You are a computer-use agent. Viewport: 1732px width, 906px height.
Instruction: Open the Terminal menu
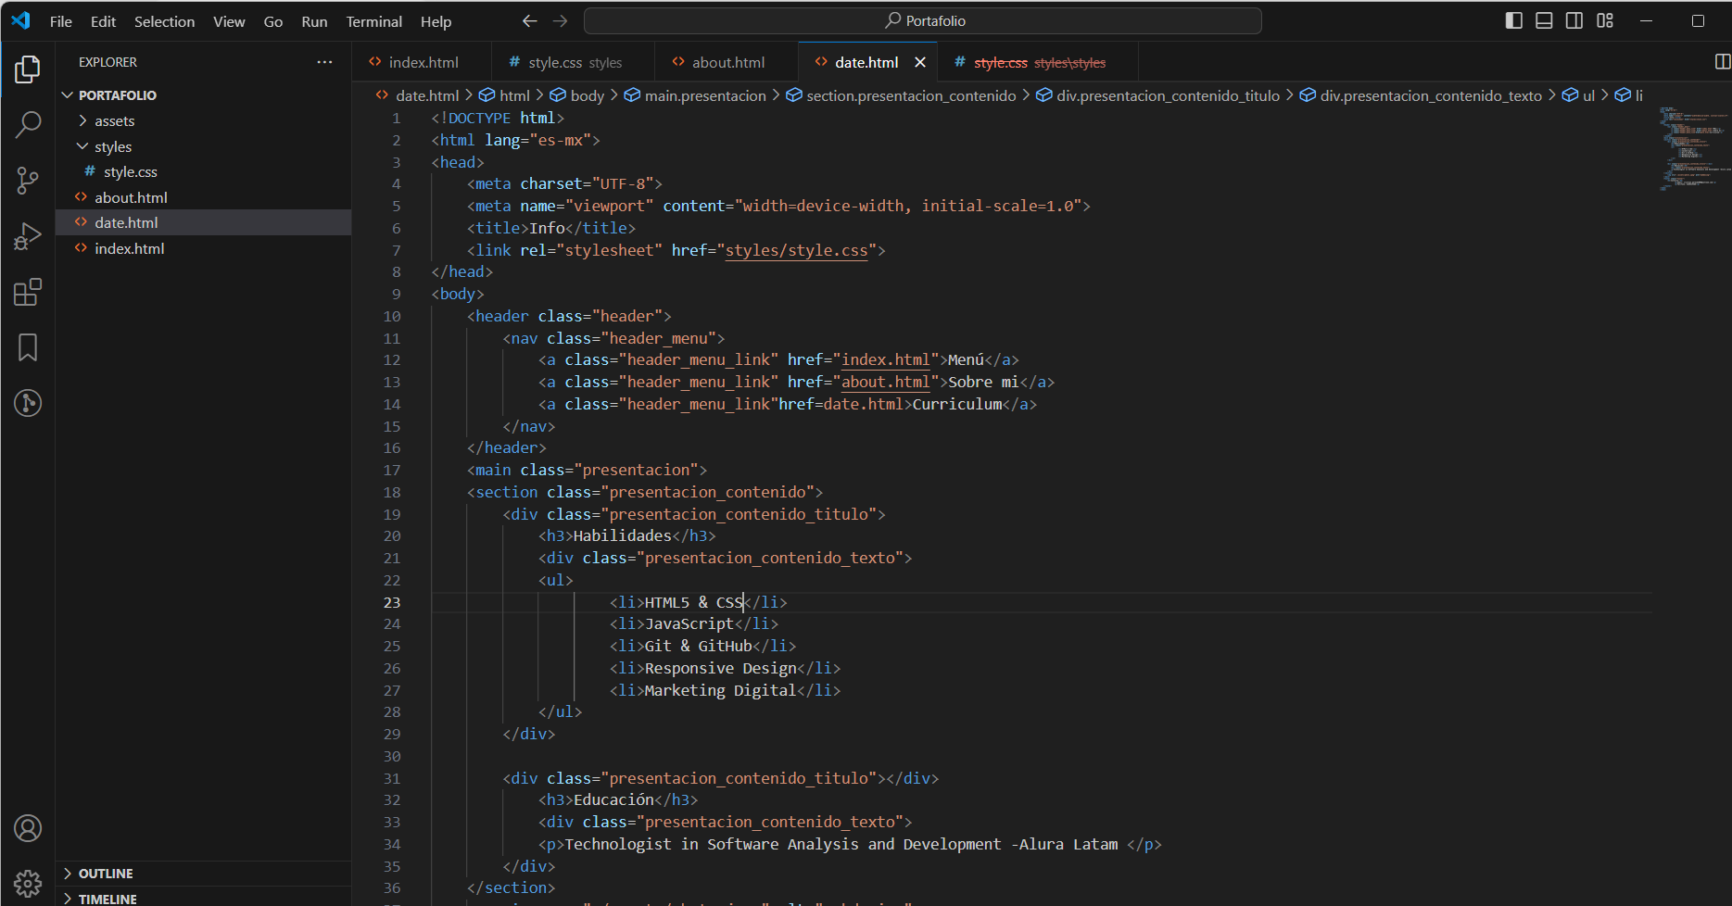click(374, 21)
